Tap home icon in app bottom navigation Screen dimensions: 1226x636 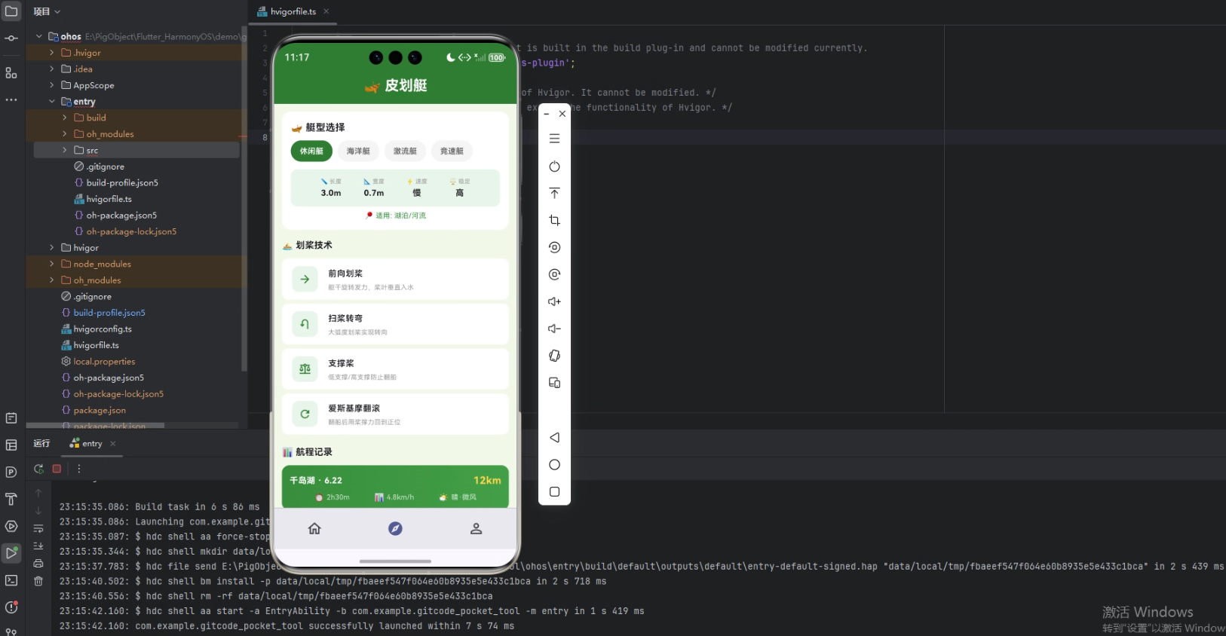314,528
